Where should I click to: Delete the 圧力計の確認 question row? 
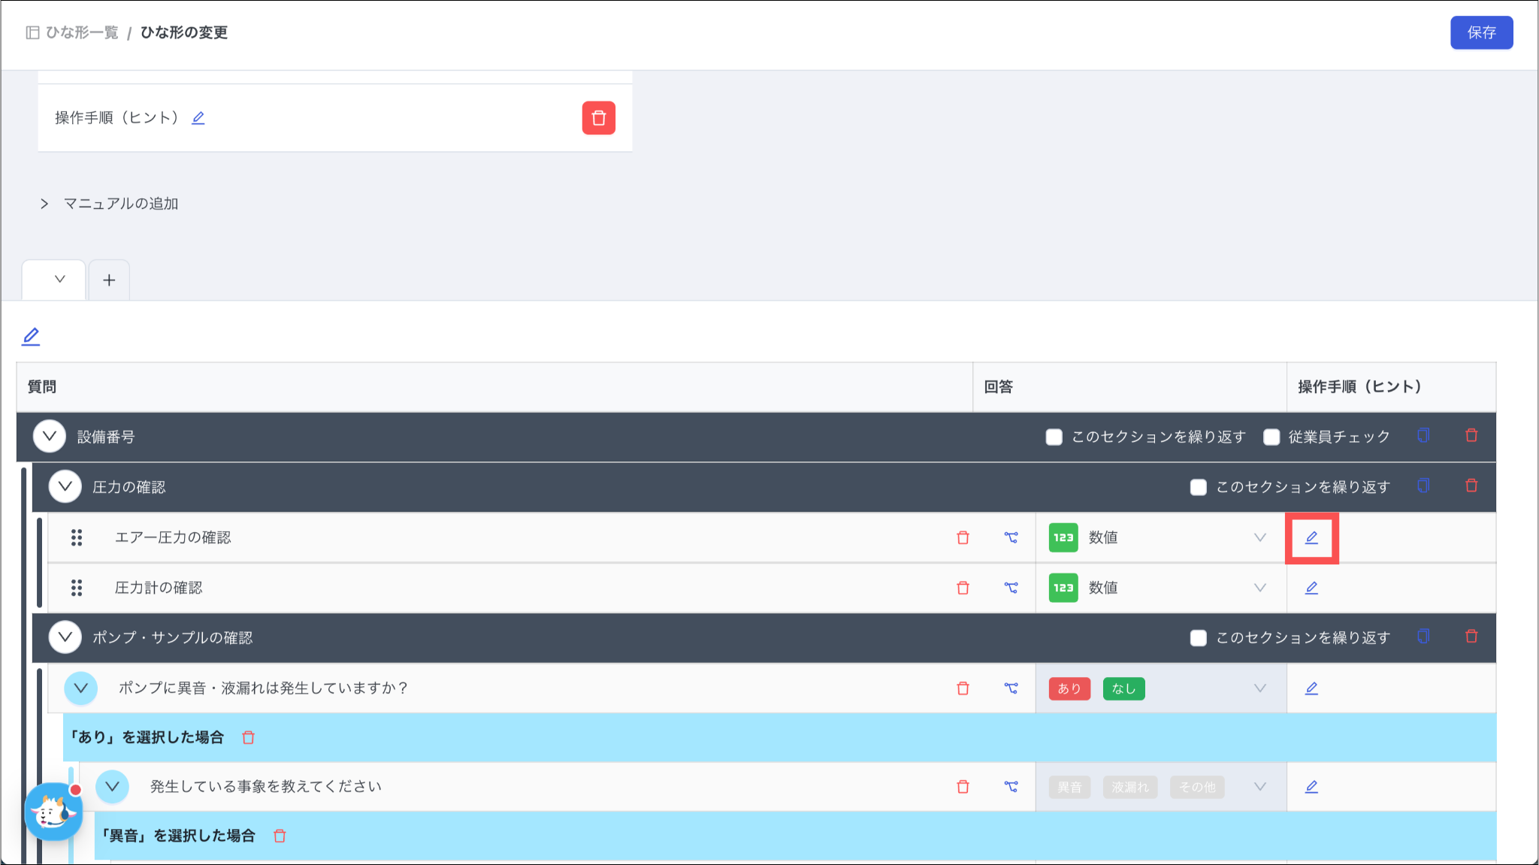click(963, 588)
